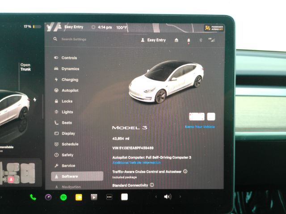The width and height of the screenshot is (286, 214).
Task: Open the Service settings menu
Action: tap(65, 165)
